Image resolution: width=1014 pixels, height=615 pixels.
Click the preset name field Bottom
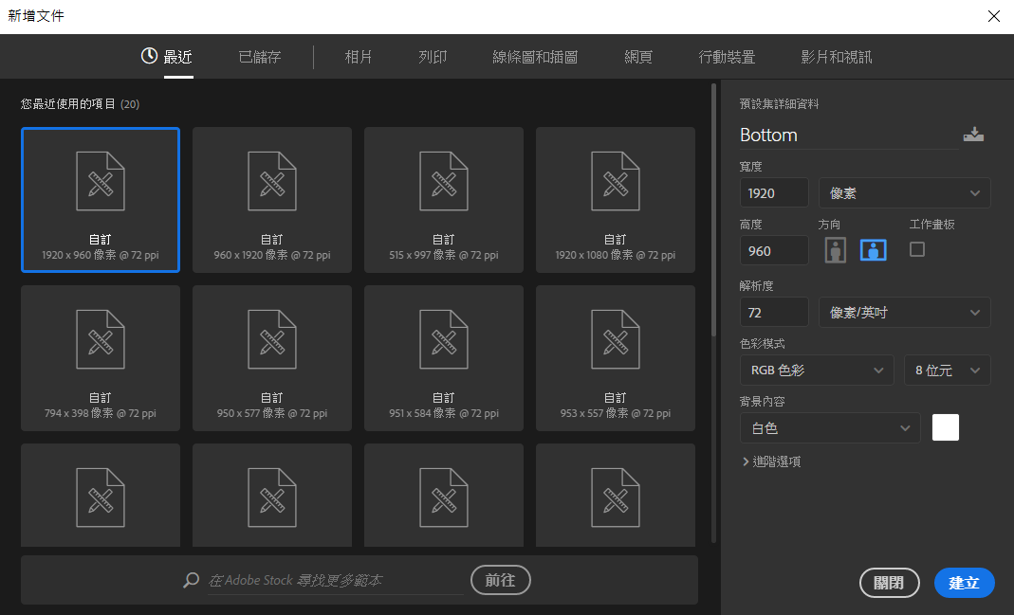coord(849,135)
